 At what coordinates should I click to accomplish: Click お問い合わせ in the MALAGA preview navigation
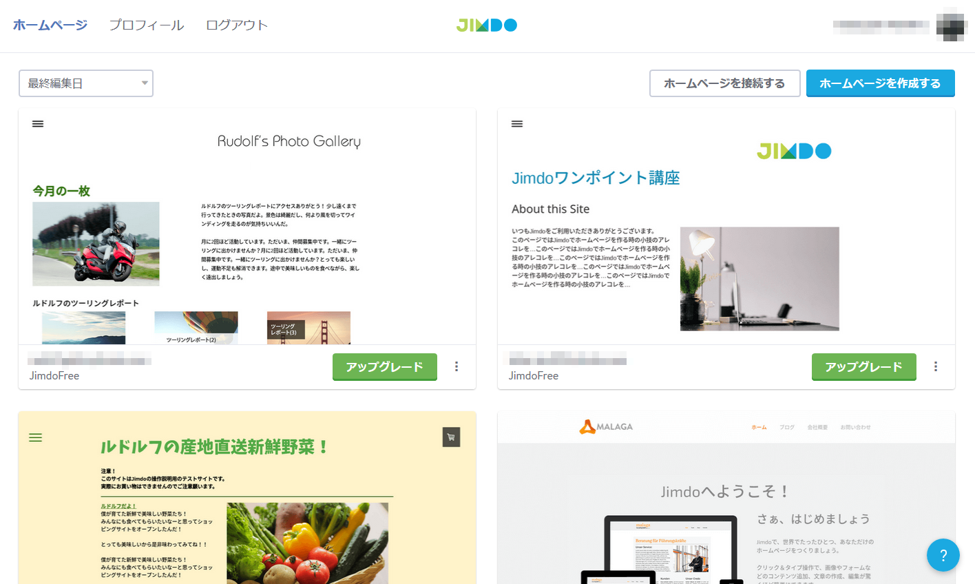click(x=855, y=428)
